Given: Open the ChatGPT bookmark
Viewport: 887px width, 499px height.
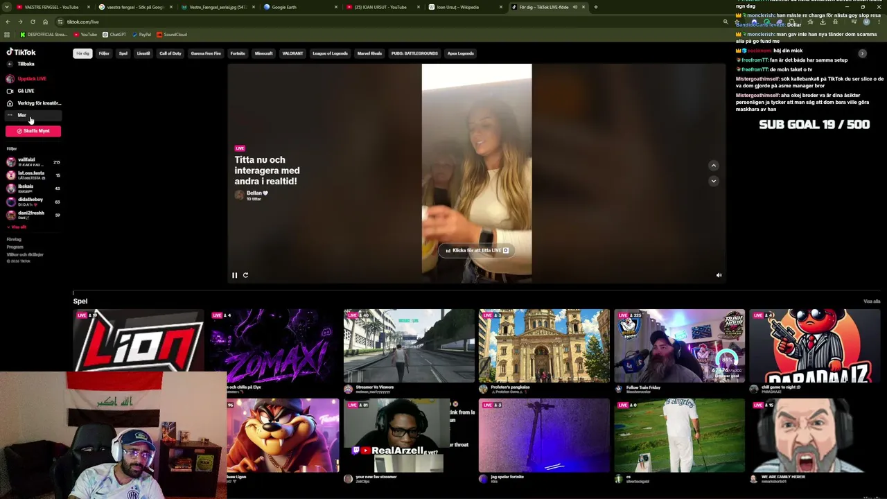Looking at the screenshot, I should 114,35.
